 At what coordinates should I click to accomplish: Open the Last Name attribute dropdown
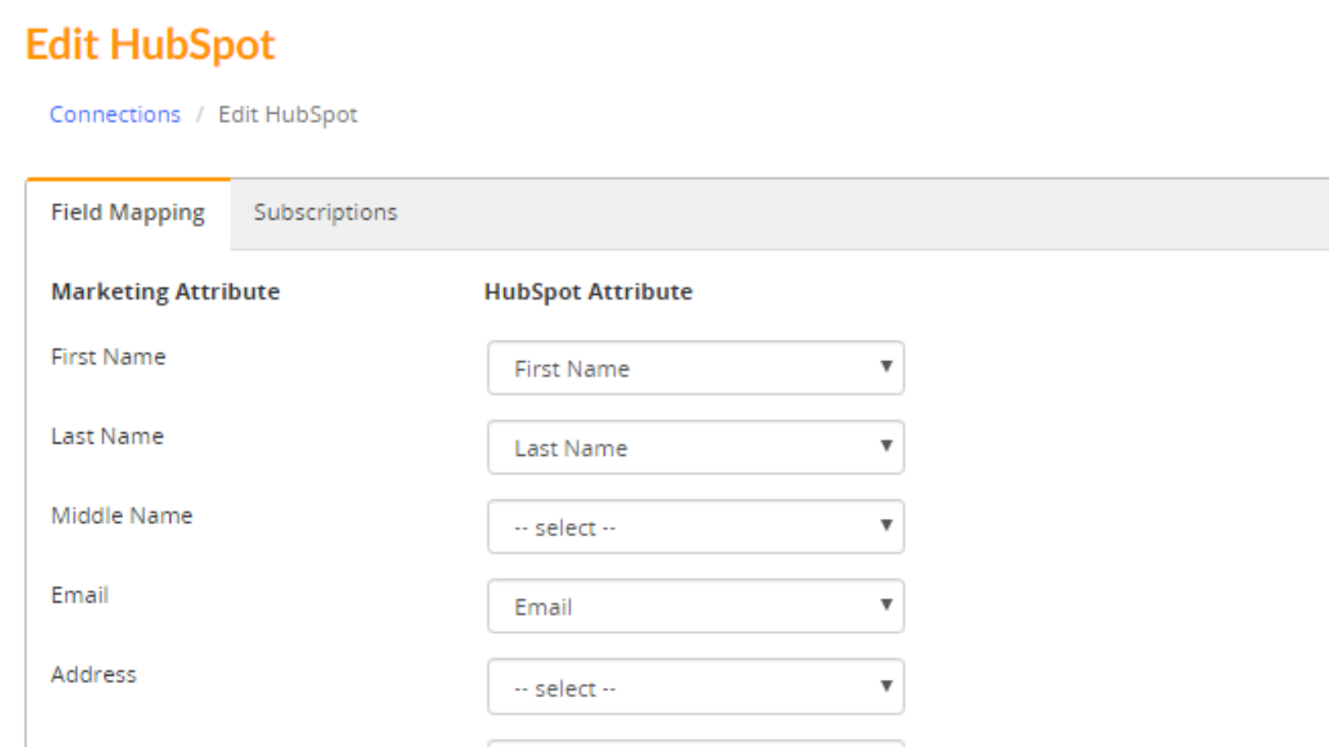click(696, 447)
